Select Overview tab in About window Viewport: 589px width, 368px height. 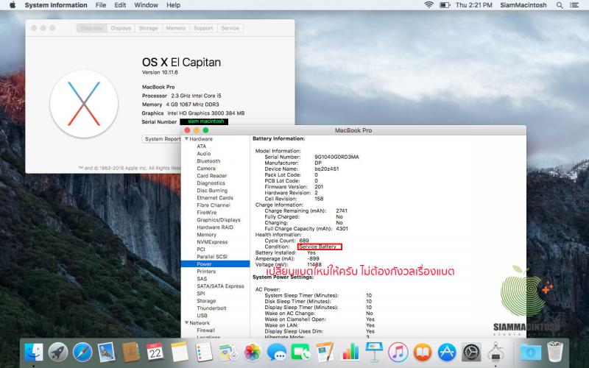pos(91,28)
